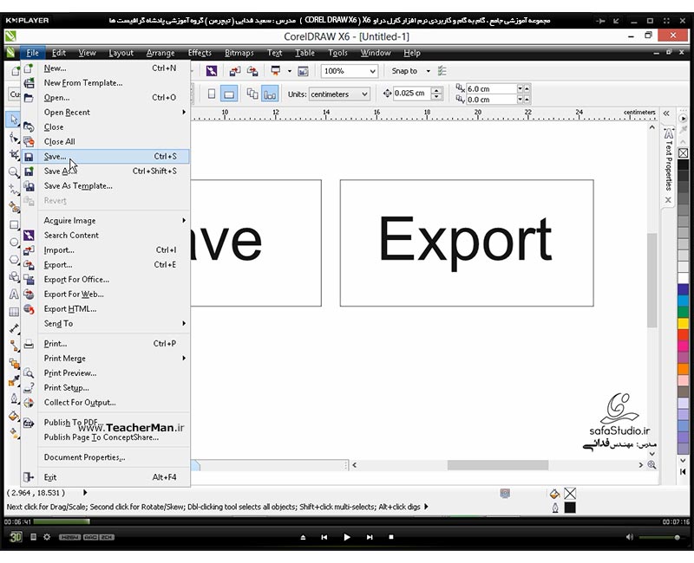This screenshot has width=694, height=563.
Task: Select the Text tool in toolbox
Action: [x=14, y=294]
